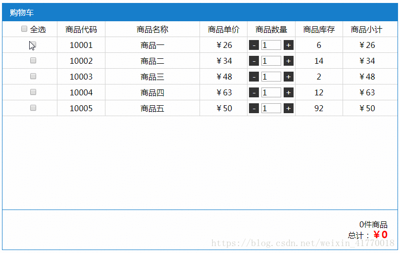400x253 pixels.
Task: Decrease quantity of 商品三 with minus button
Action: [254, 77]
